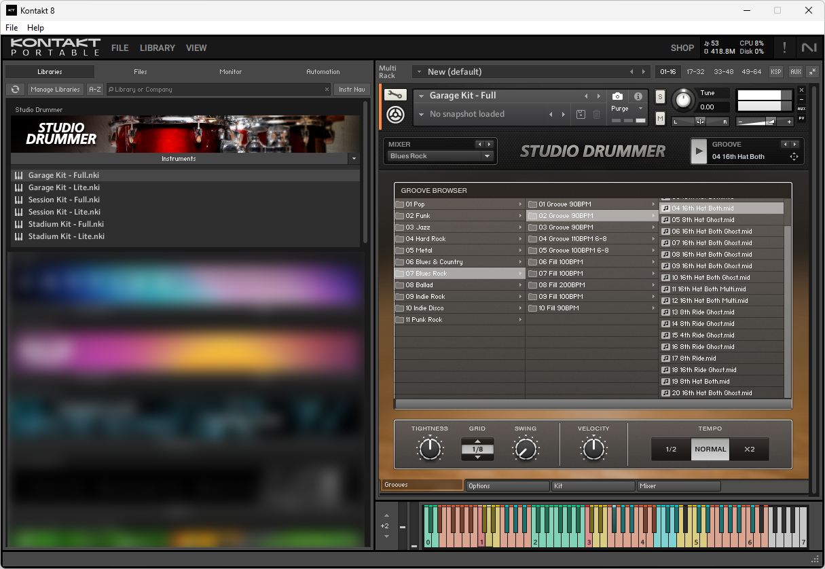Screen dimensions: 825x569
Task: Switch to the Monitor tab
Action: coord(231,71)
